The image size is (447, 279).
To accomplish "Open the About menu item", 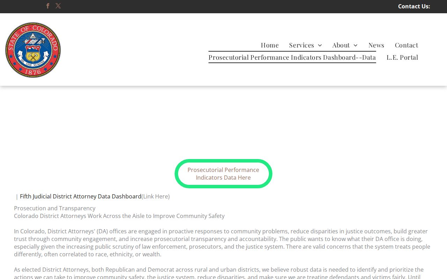I will (x=341, y=45).
